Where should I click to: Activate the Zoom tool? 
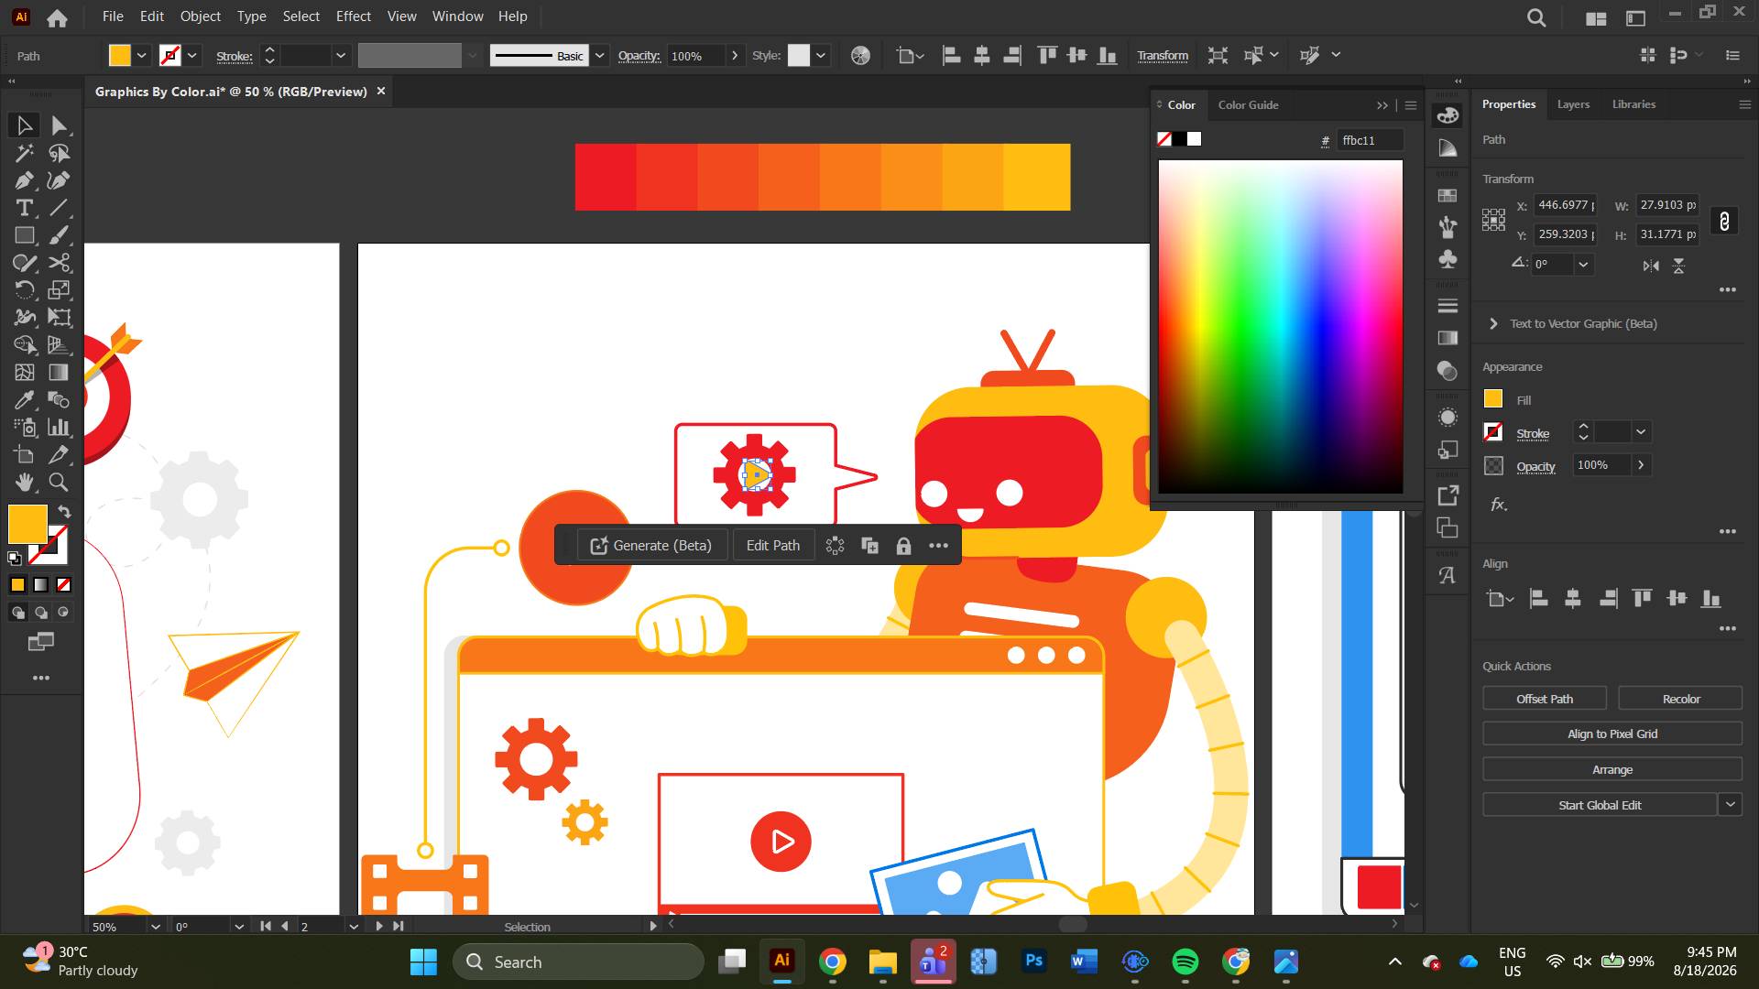[59, 482]
